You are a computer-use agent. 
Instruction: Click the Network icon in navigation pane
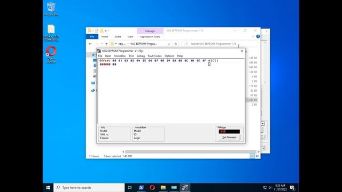pyautogui.click(x=93, y=90)
